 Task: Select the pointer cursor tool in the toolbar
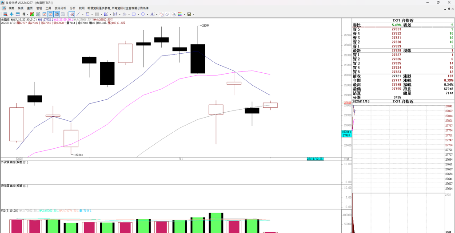coord(72,14)
